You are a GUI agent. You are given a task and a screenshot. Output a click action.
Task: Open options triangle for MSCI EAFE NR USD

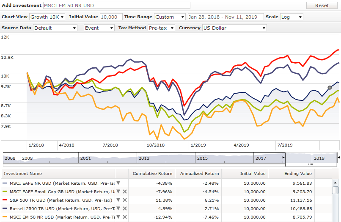tap(118, 183)
